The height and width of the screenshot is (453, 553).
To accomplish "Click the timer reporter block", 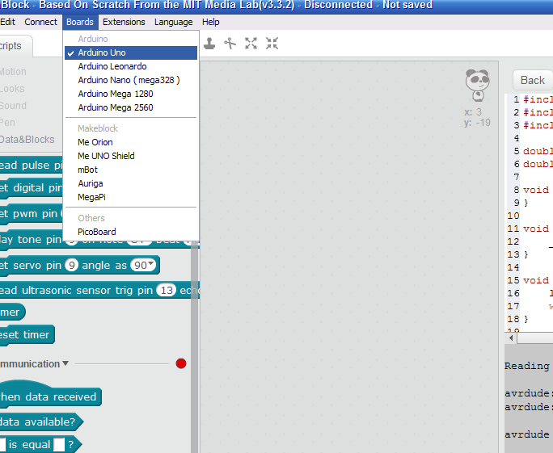I will coord(12,312).
